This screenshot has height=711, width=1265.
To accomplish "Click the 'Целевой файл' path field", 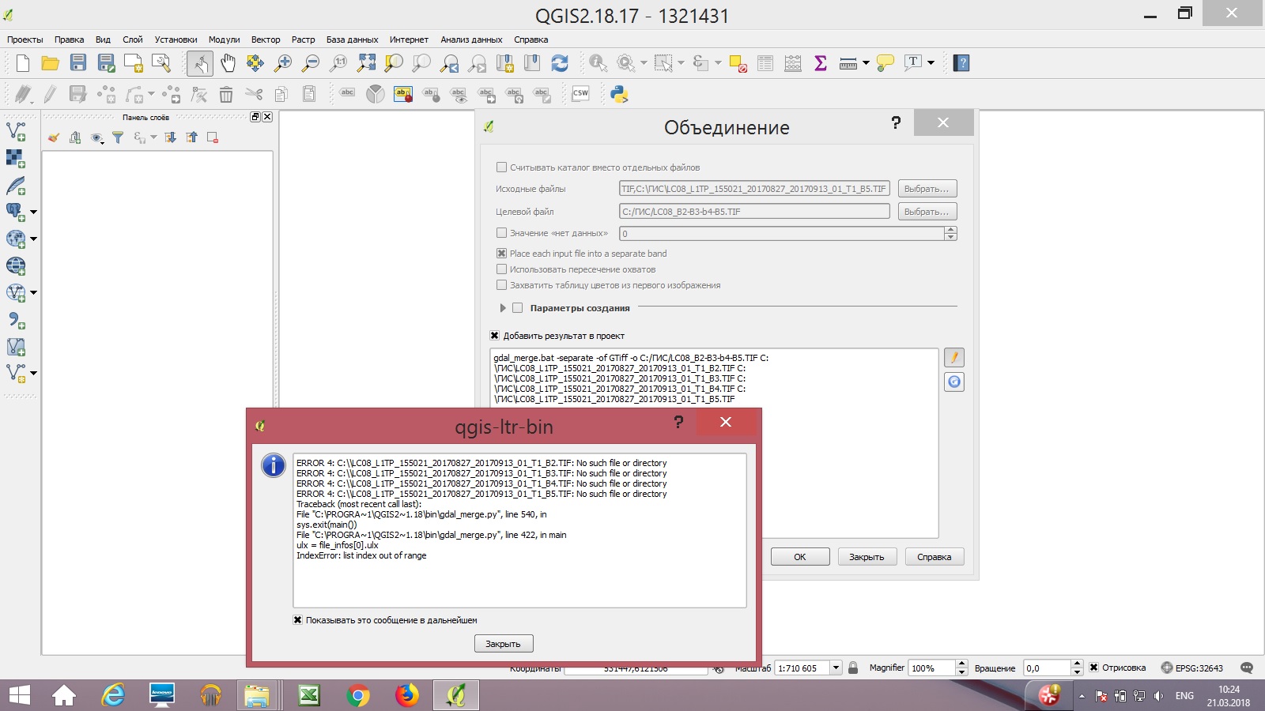I will coord(754,212).
